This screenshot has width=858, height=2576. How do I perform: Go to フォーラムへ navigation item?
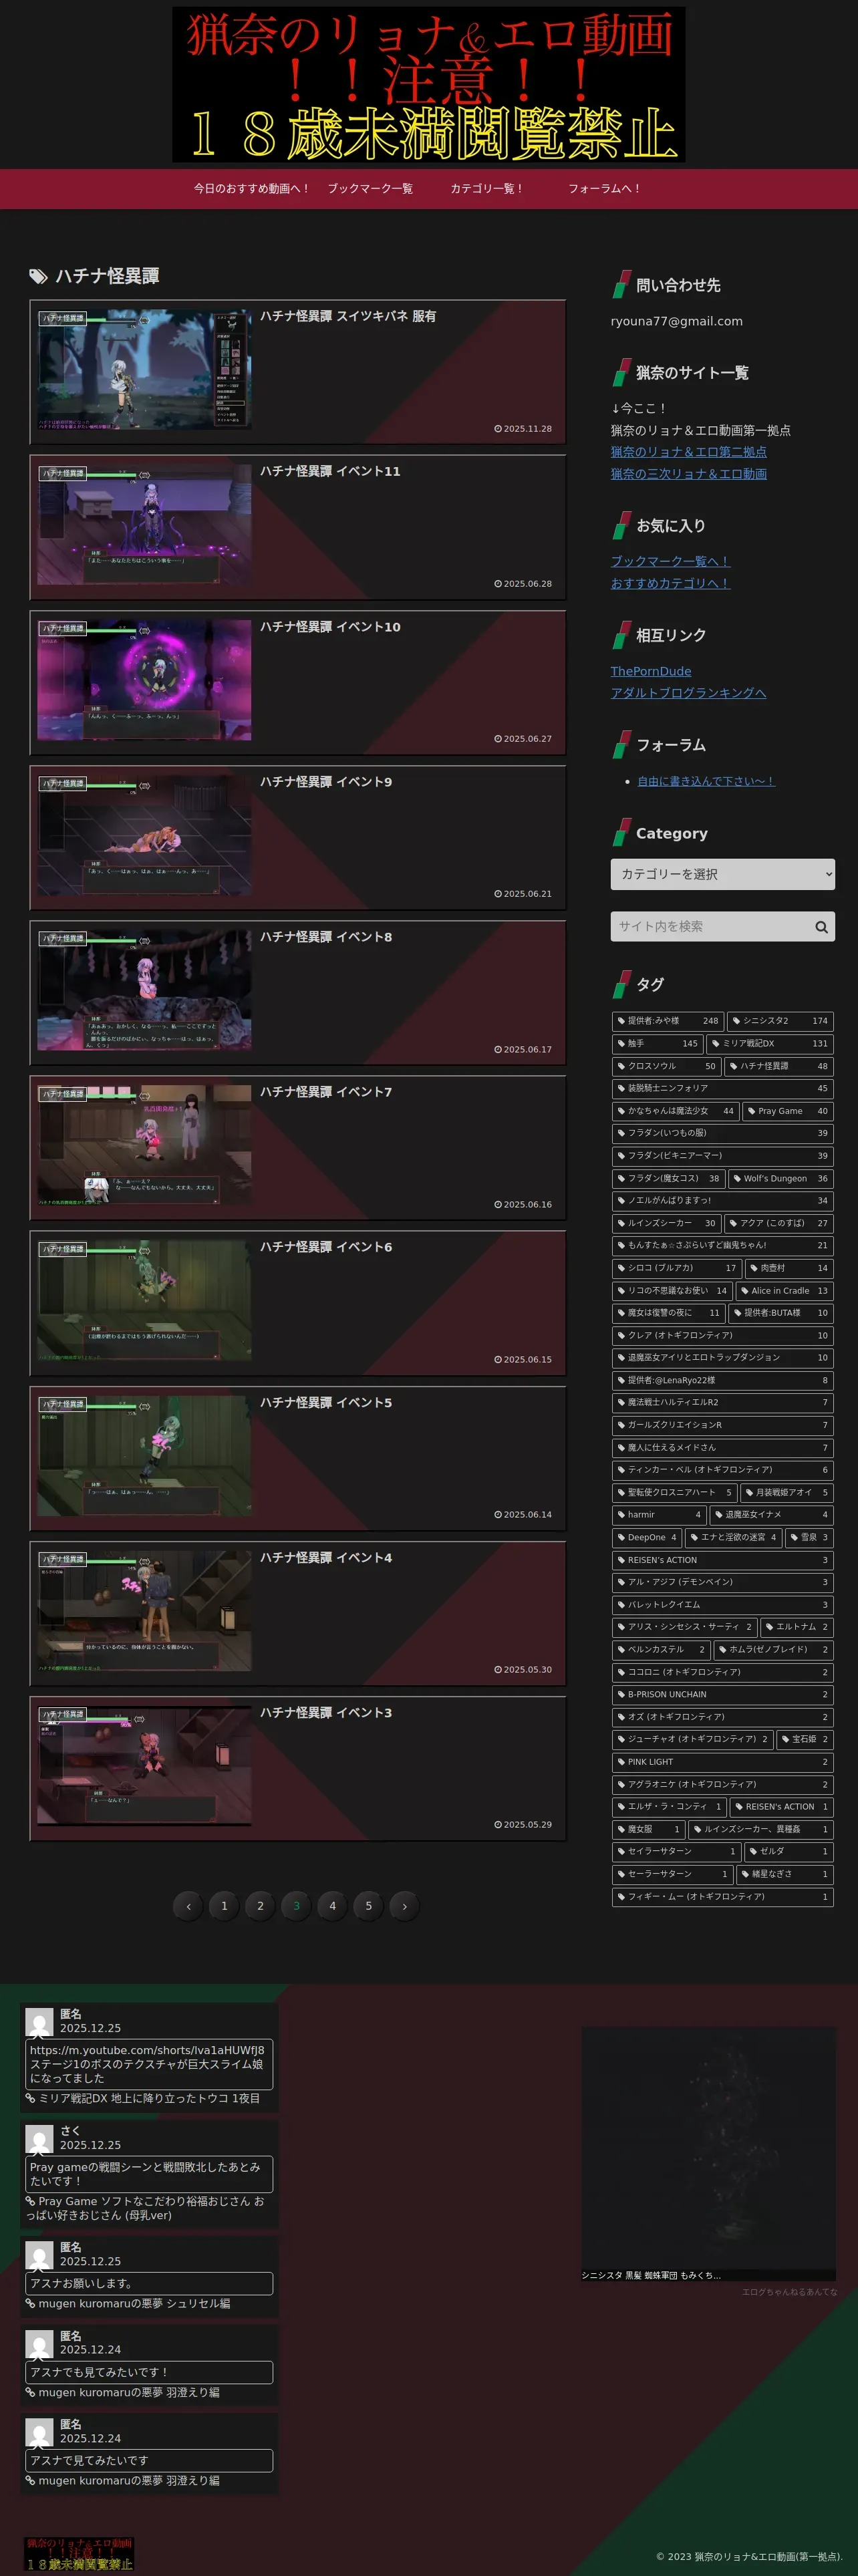604,188
